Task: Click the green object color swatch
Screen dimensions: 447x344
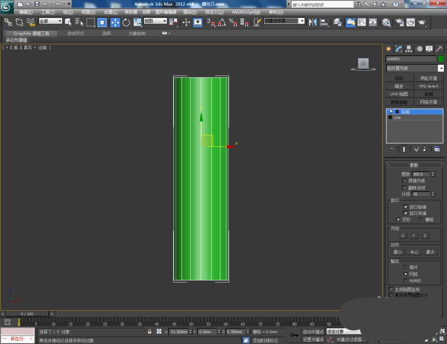Action: tap(441, 59)
